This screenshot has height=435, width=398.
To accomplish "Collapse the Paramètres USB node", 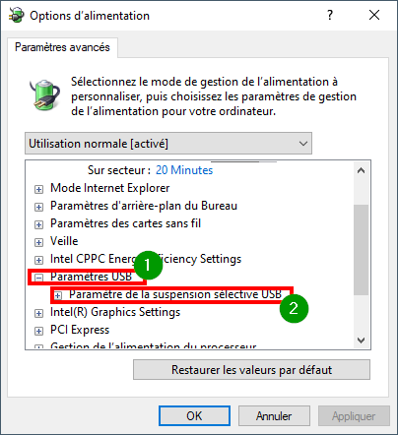I will (x=38, y=278).
